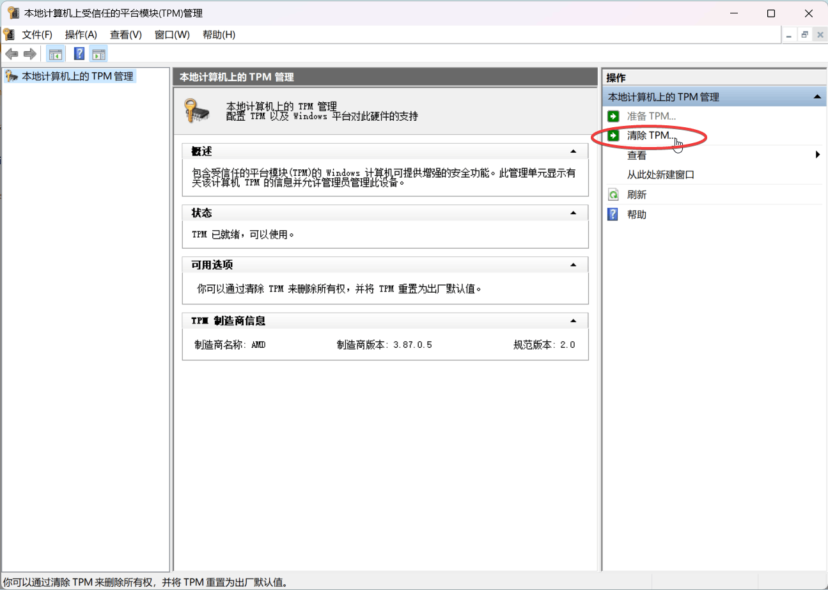Click the Back arrow toolbar icon
This screenshot has width=828, height=590.
[12, 54]
